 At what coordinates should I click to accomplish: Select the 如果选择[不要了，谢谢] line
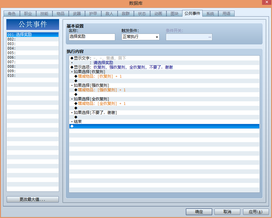point(164,112)
